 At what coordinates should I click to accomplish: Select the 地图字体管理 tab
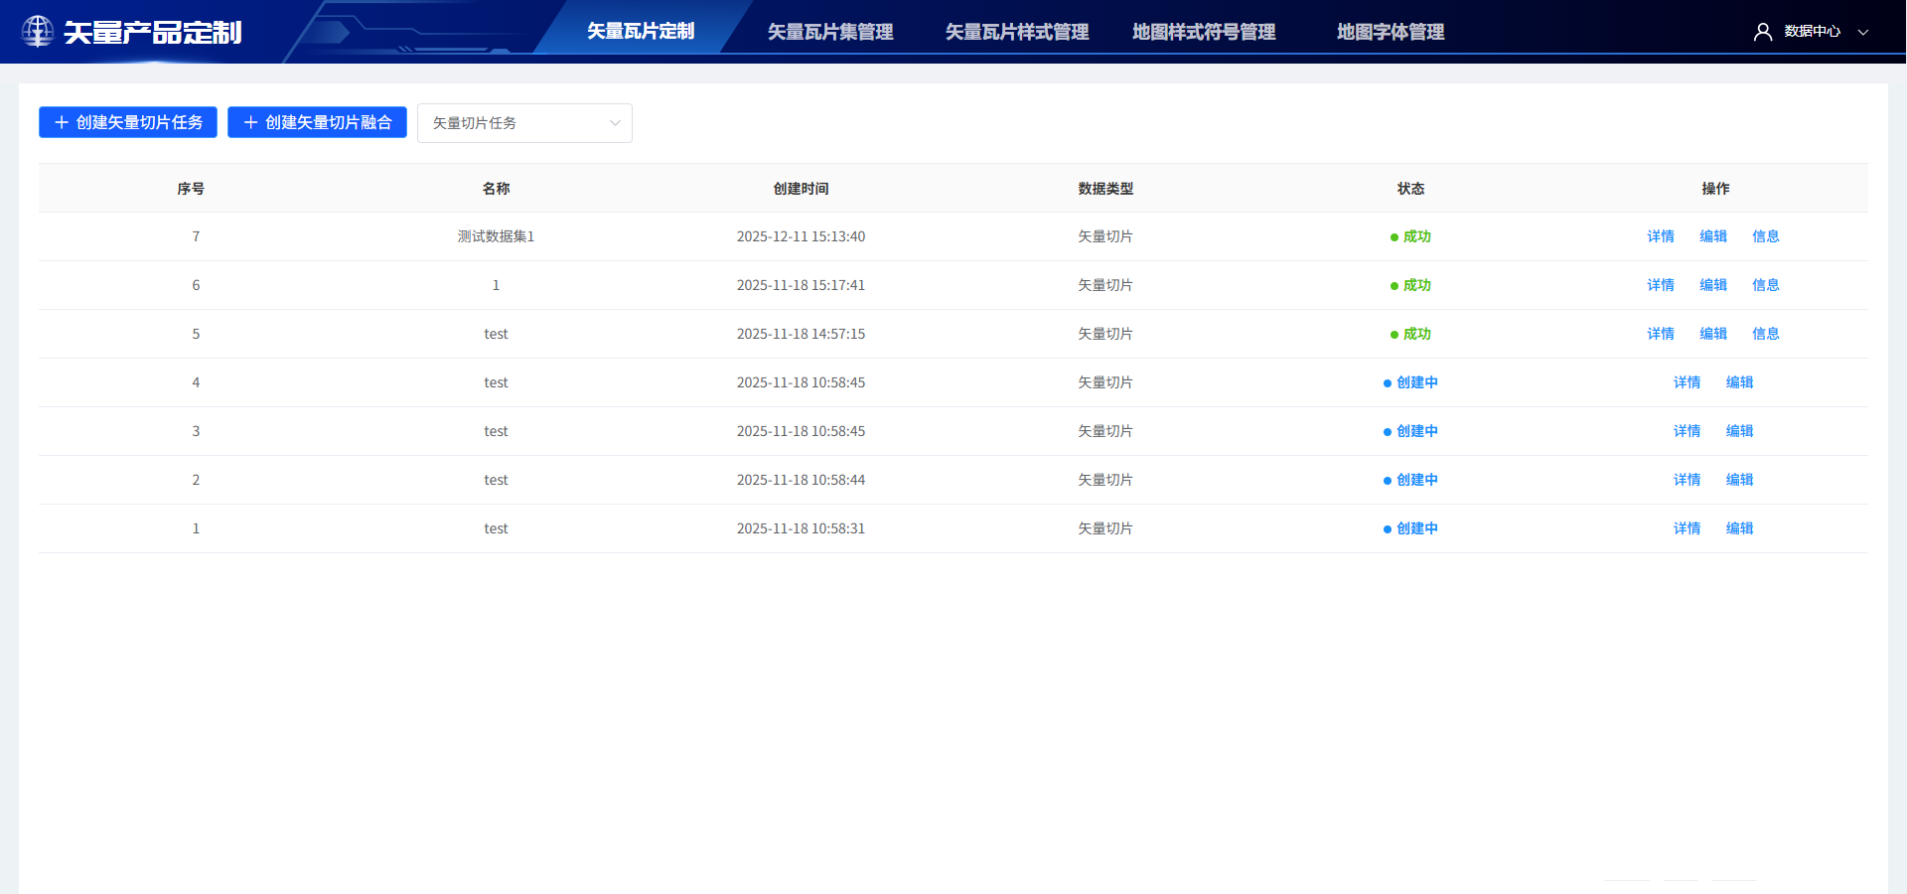coord(1390,32)
